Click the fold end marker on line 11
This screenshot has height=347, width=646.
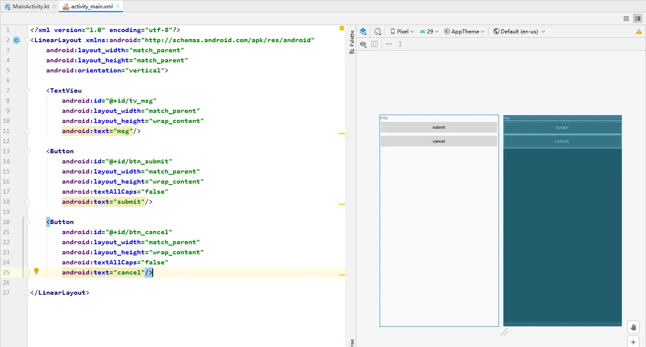point(28,131)
